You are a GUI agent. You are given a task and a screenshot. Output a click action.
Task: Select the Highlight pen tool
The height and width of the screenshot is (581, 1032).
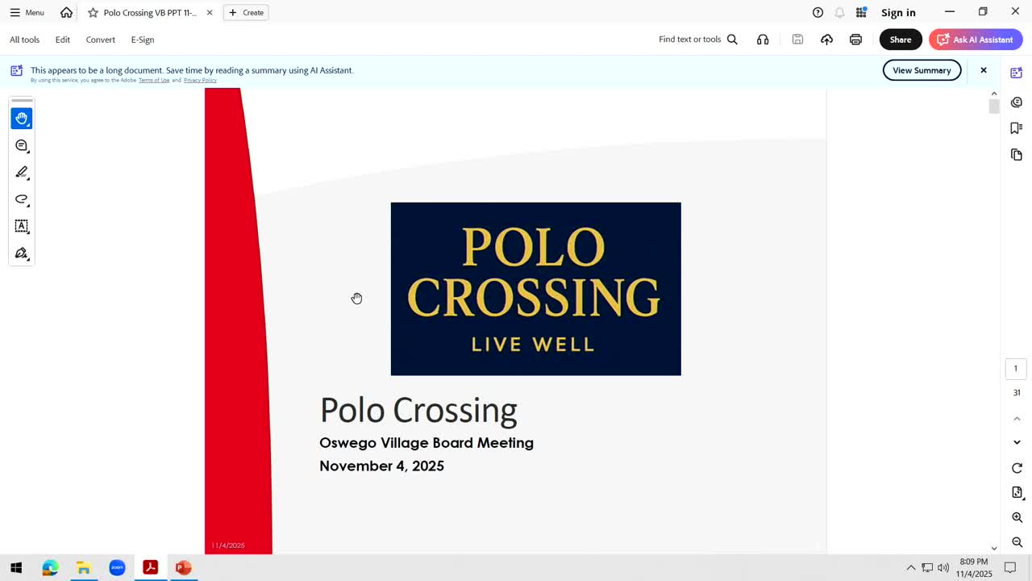pos(22,172)
